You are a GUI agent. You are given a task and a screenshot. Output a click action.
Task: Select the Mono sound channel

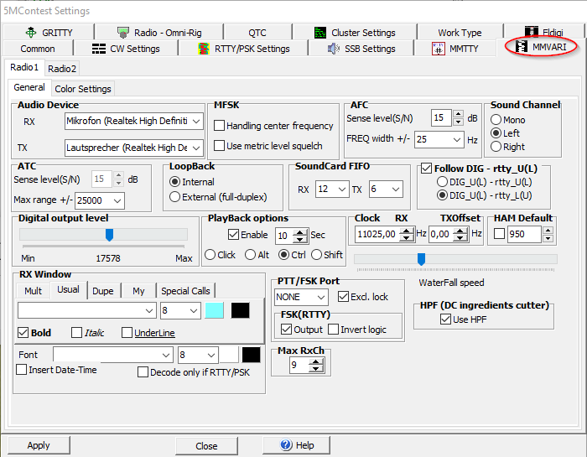[496, 120]
